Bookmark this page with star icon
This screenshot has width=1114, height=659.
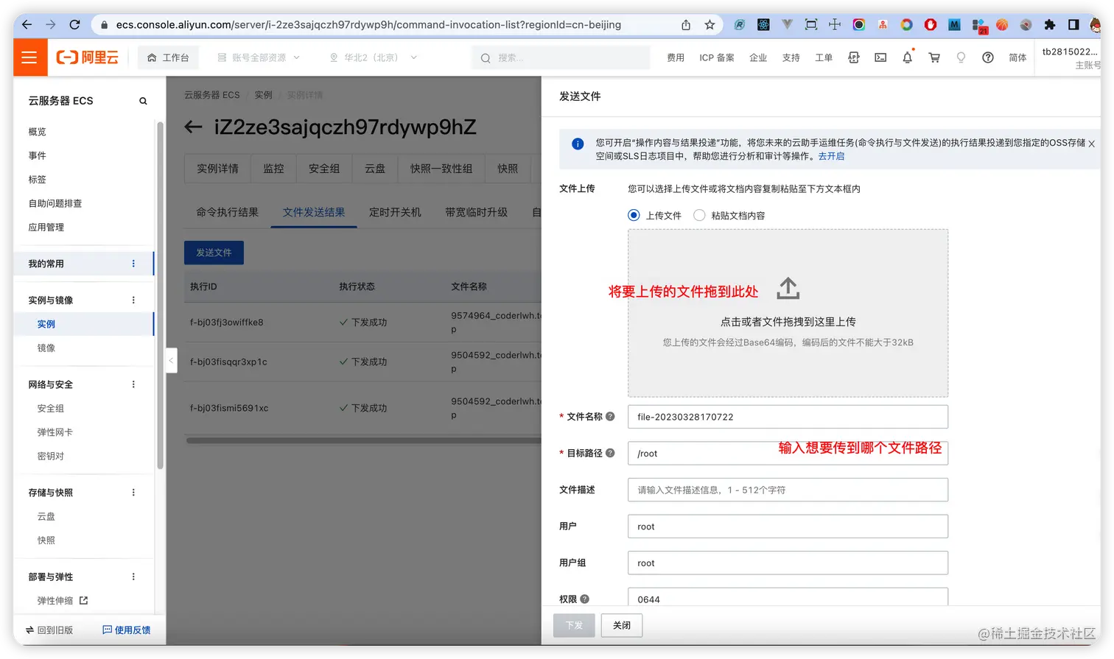tap(710, 24)
